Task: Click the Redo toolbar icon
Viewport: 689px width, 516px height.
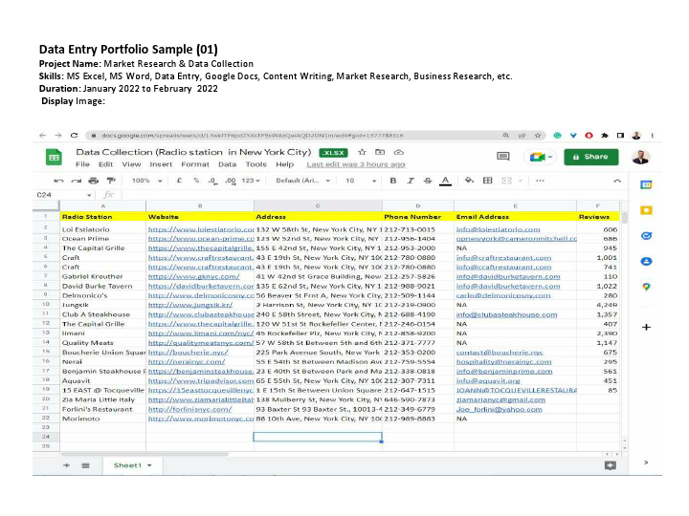Action: coord(77,181)
